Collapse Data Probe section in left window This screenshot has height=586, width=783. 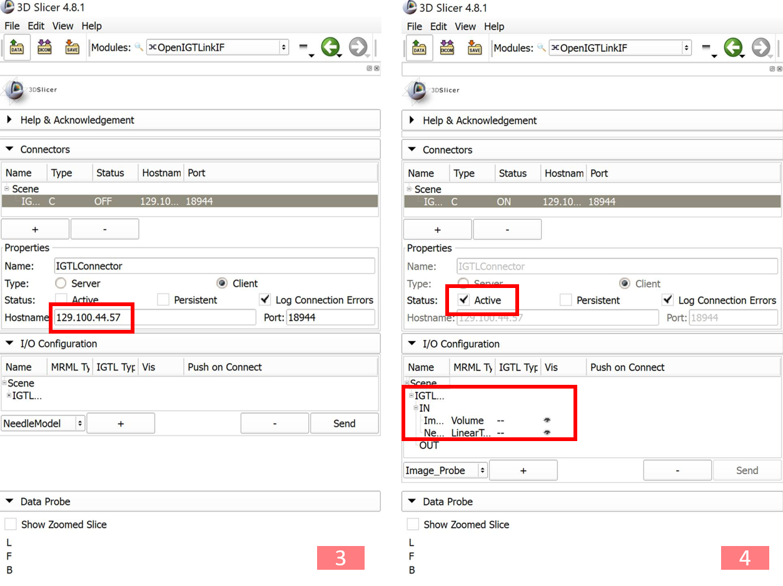(190, 502)
